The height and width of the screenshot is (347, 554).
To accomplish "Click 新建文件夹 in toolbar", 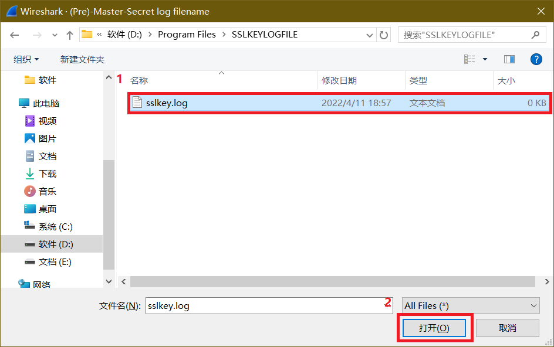I will pos(82,59).
